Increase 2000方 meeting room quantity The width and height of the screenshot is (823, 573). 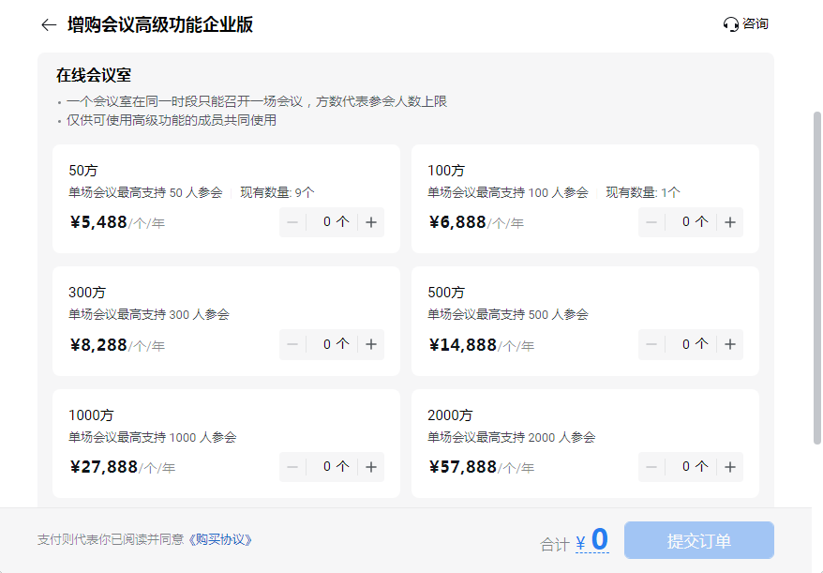click(730, 467)
